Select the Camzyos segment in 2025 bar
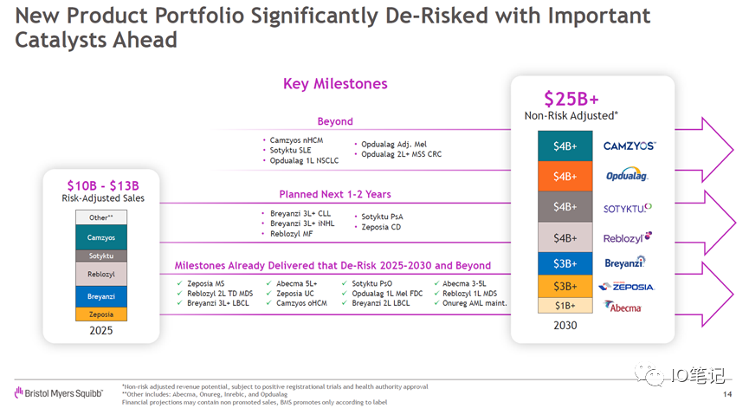749x408 pixels. 100,237
